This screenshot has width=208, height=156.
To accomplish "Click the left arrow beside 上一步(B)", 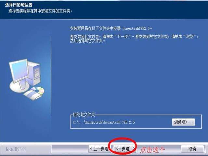I will [91, 149].
